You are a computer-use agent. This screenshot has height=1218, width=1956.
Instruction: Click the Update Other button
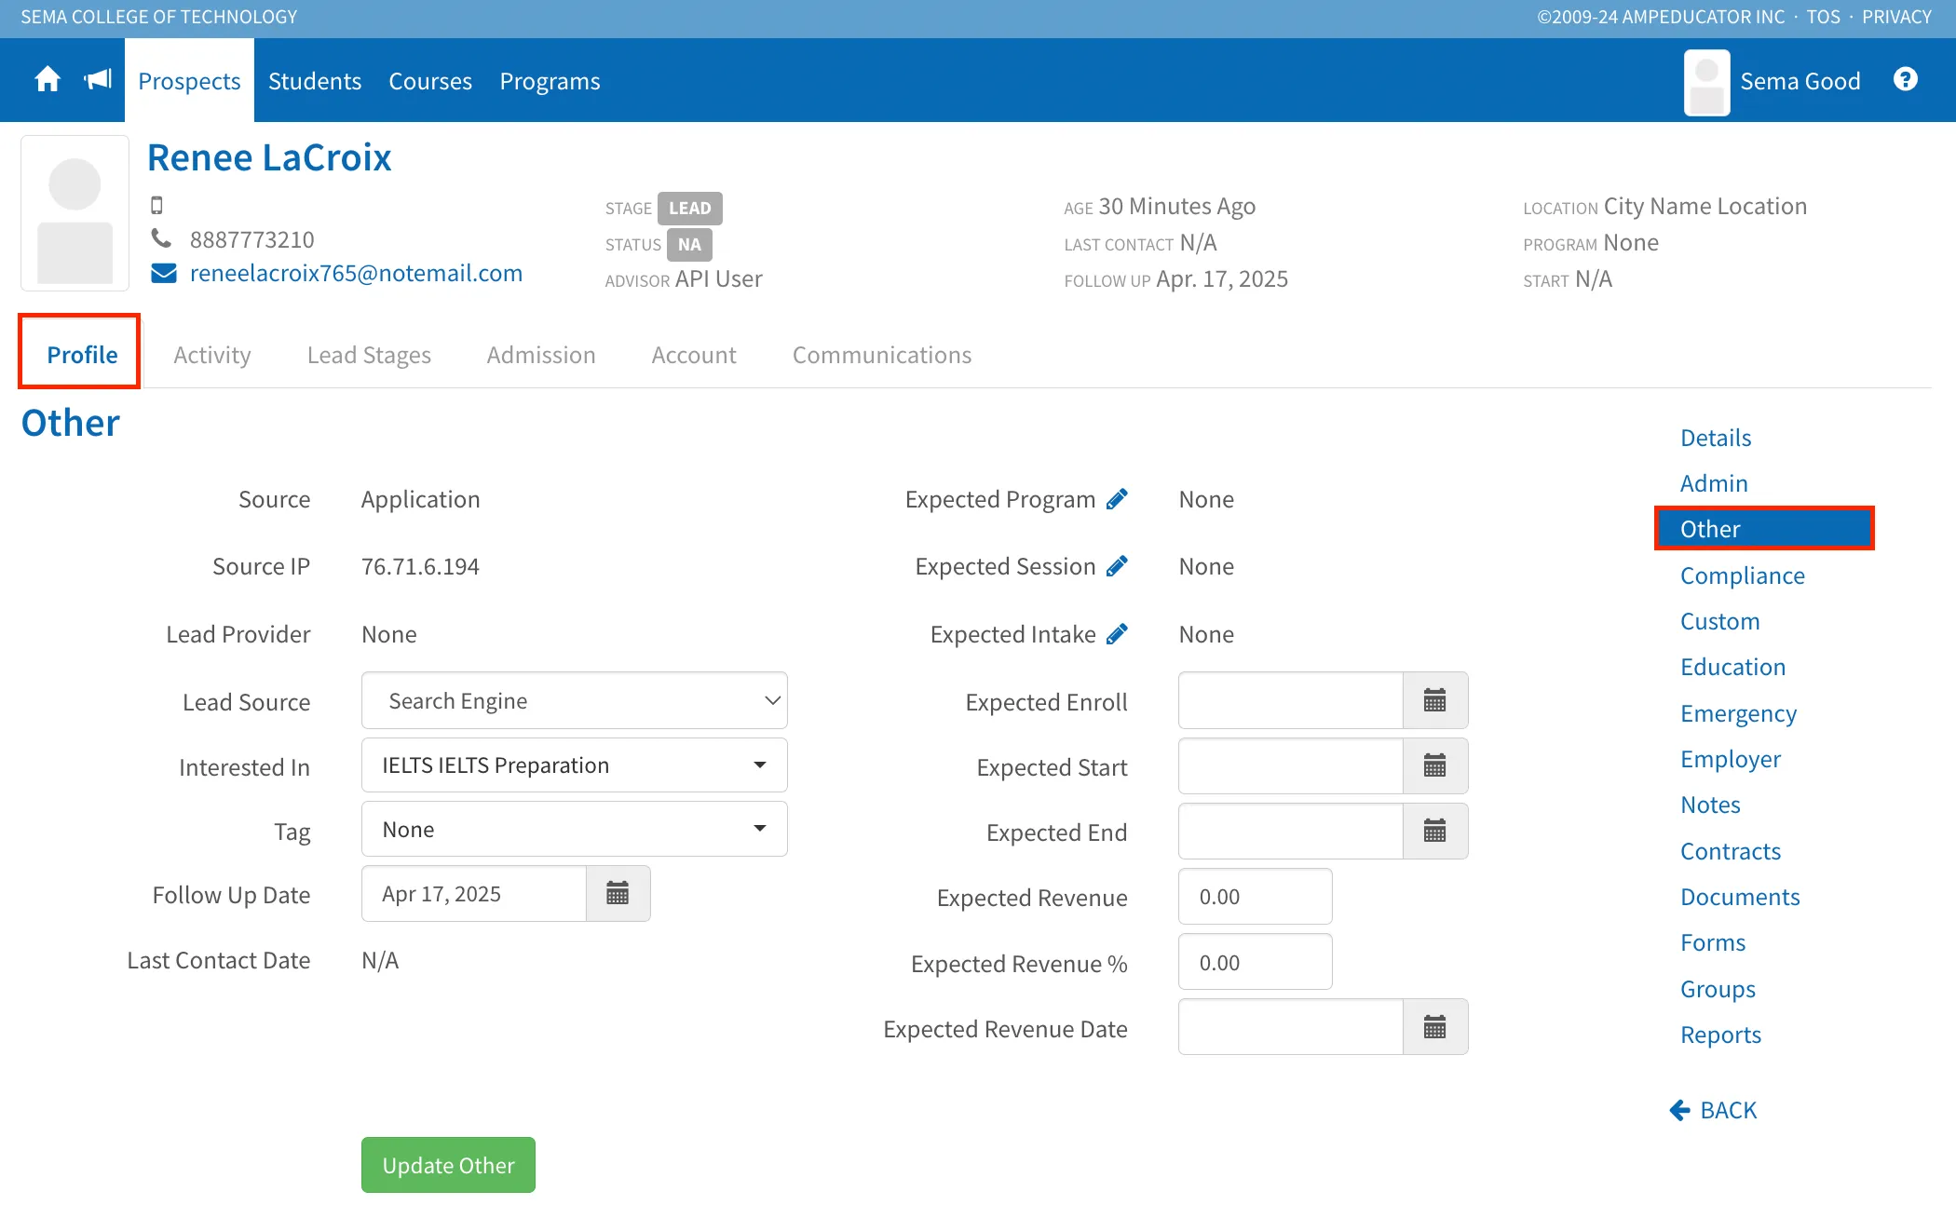click(x=448, y=1165)
